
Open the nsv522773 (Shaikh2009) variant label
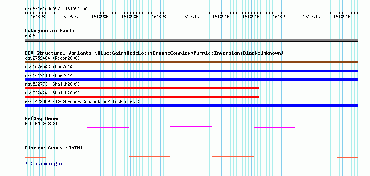pos(52,84)
